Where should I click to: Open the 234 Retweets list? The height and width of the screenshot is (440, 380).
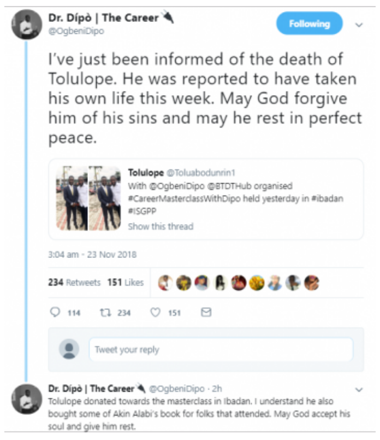(x=74, y=282)
